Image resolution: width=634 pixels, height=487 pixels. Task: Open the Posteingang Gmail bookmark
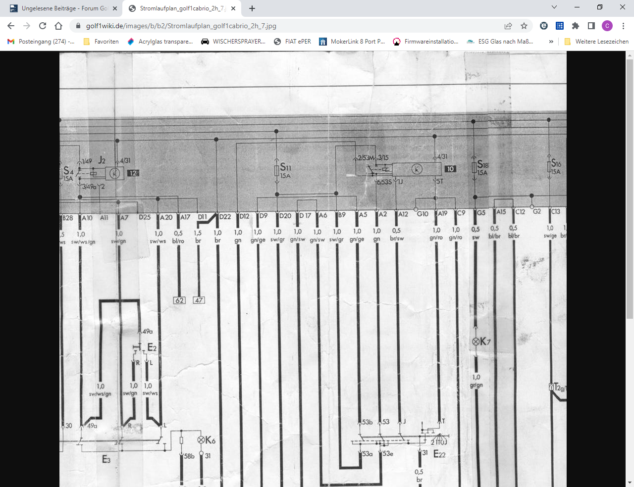coord(41,42)
